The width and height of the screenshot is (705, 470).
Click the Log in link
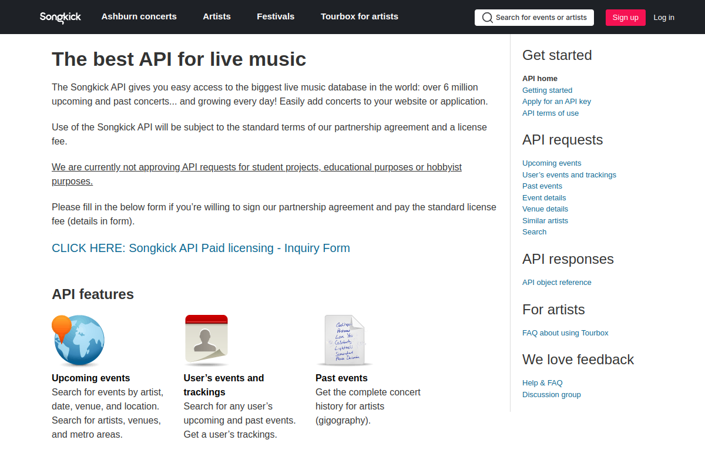pos(664,18)
